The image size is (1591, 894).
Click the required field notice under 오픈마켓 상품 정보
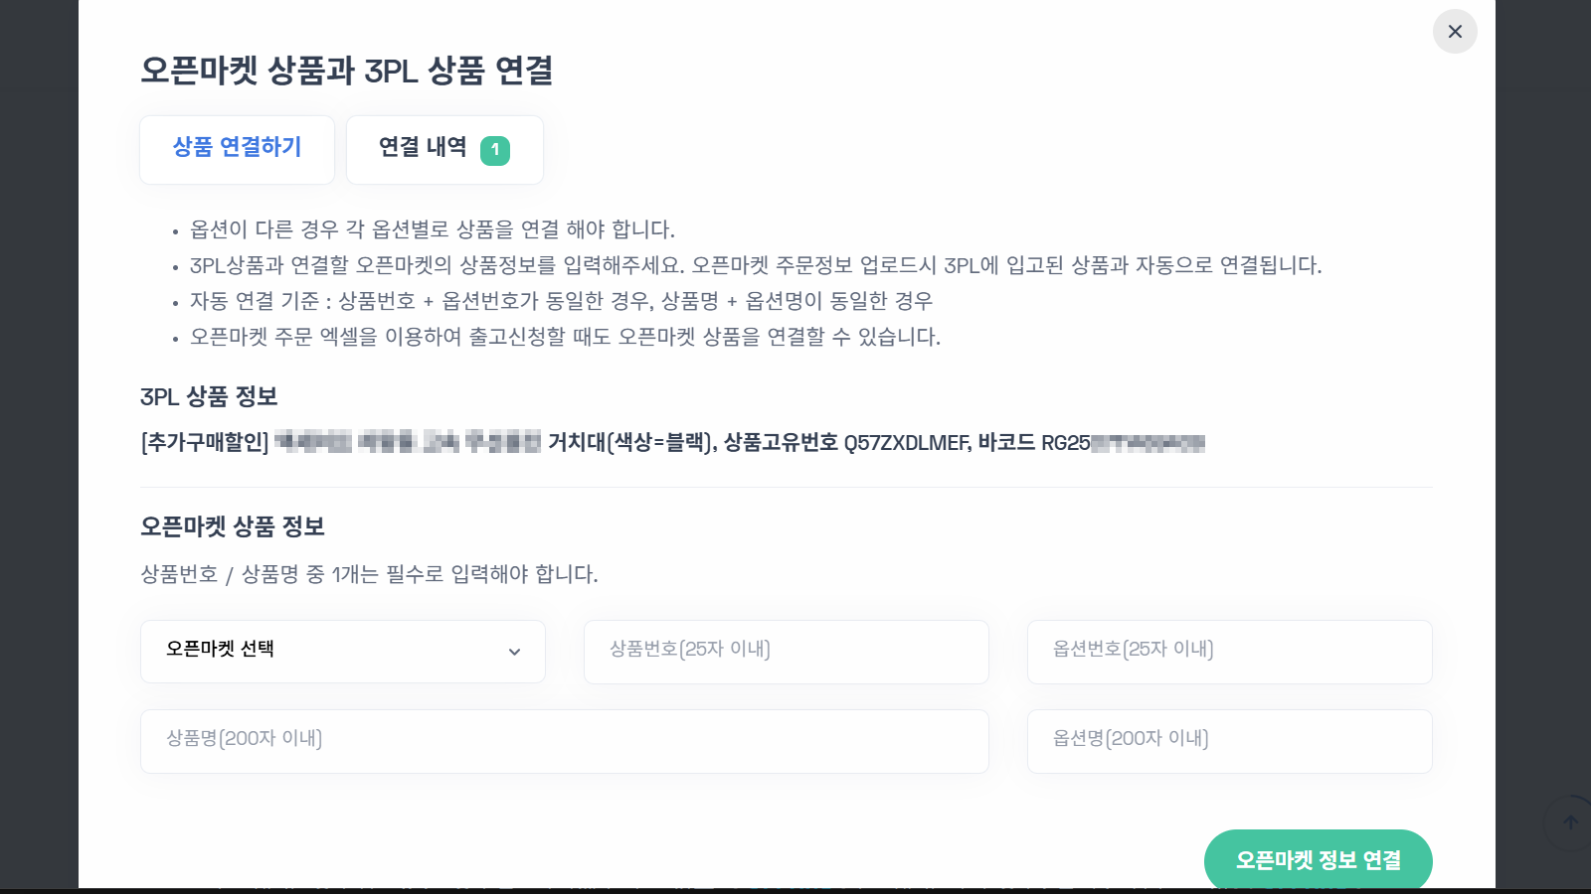click(x=368, y=572)
